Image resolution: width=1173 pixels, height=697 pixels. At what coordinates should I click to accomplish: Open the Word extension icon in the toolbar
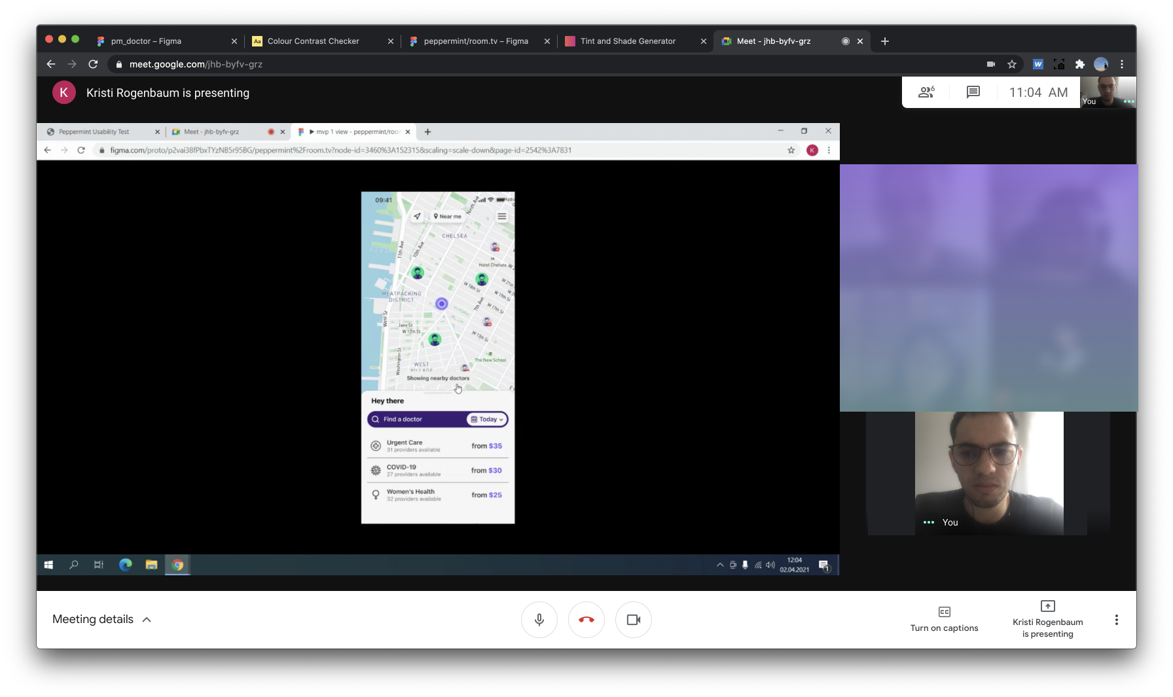coord(1038,64)
